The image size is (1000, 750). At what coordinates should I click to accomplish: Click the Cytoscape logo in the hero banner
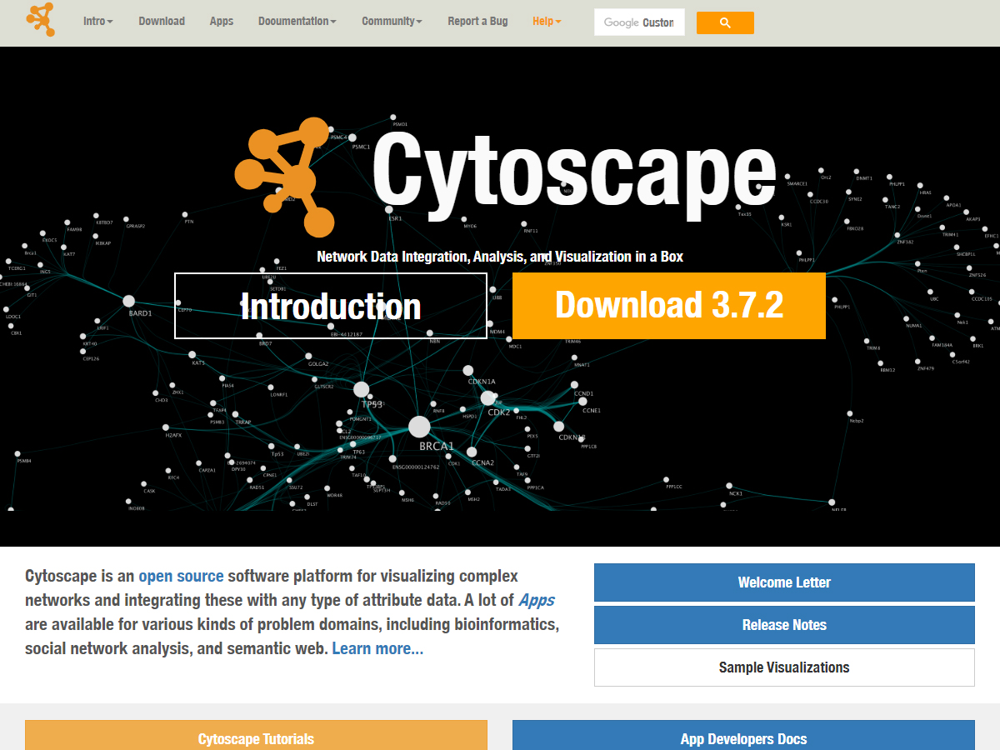(287, 179)
